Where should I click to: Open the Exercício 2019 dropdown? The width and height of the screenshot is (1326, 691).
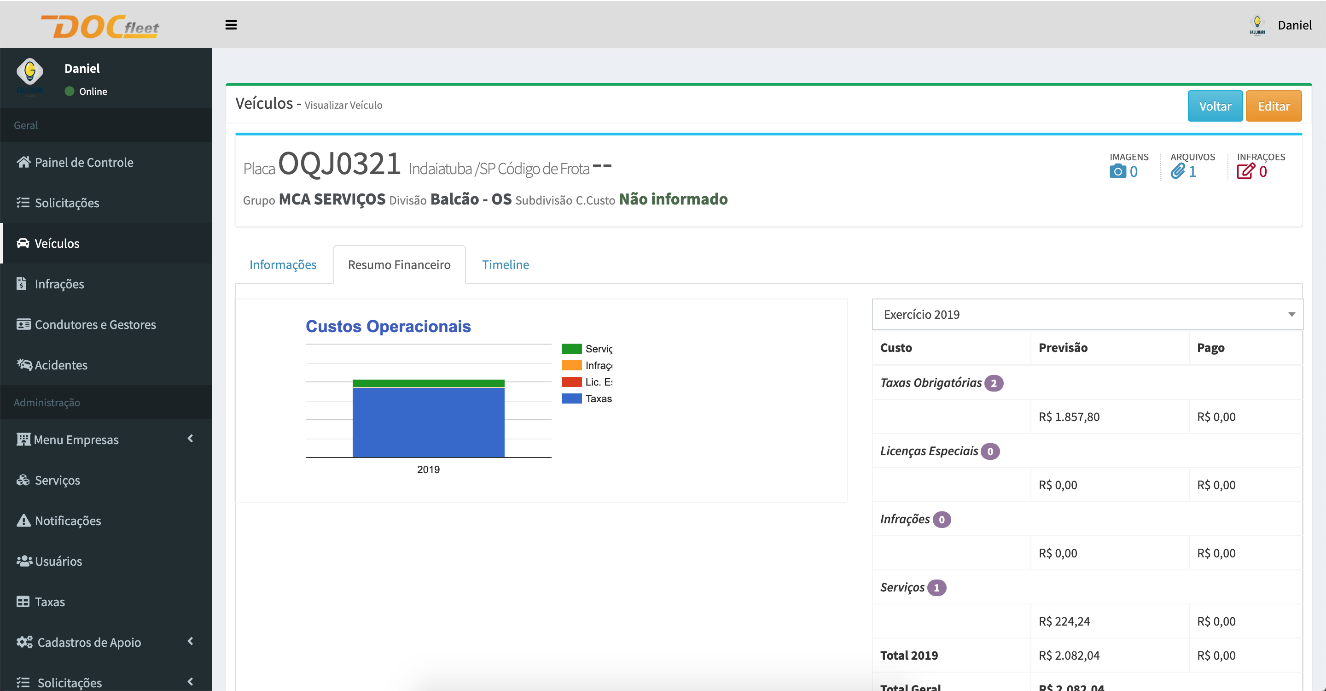click(1087, 314)
